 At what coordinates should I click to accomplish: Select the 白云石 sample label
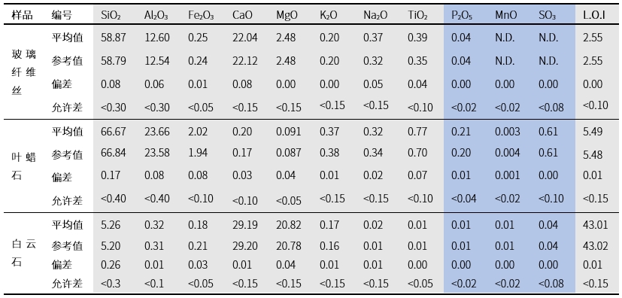click(x=24, y=253)
